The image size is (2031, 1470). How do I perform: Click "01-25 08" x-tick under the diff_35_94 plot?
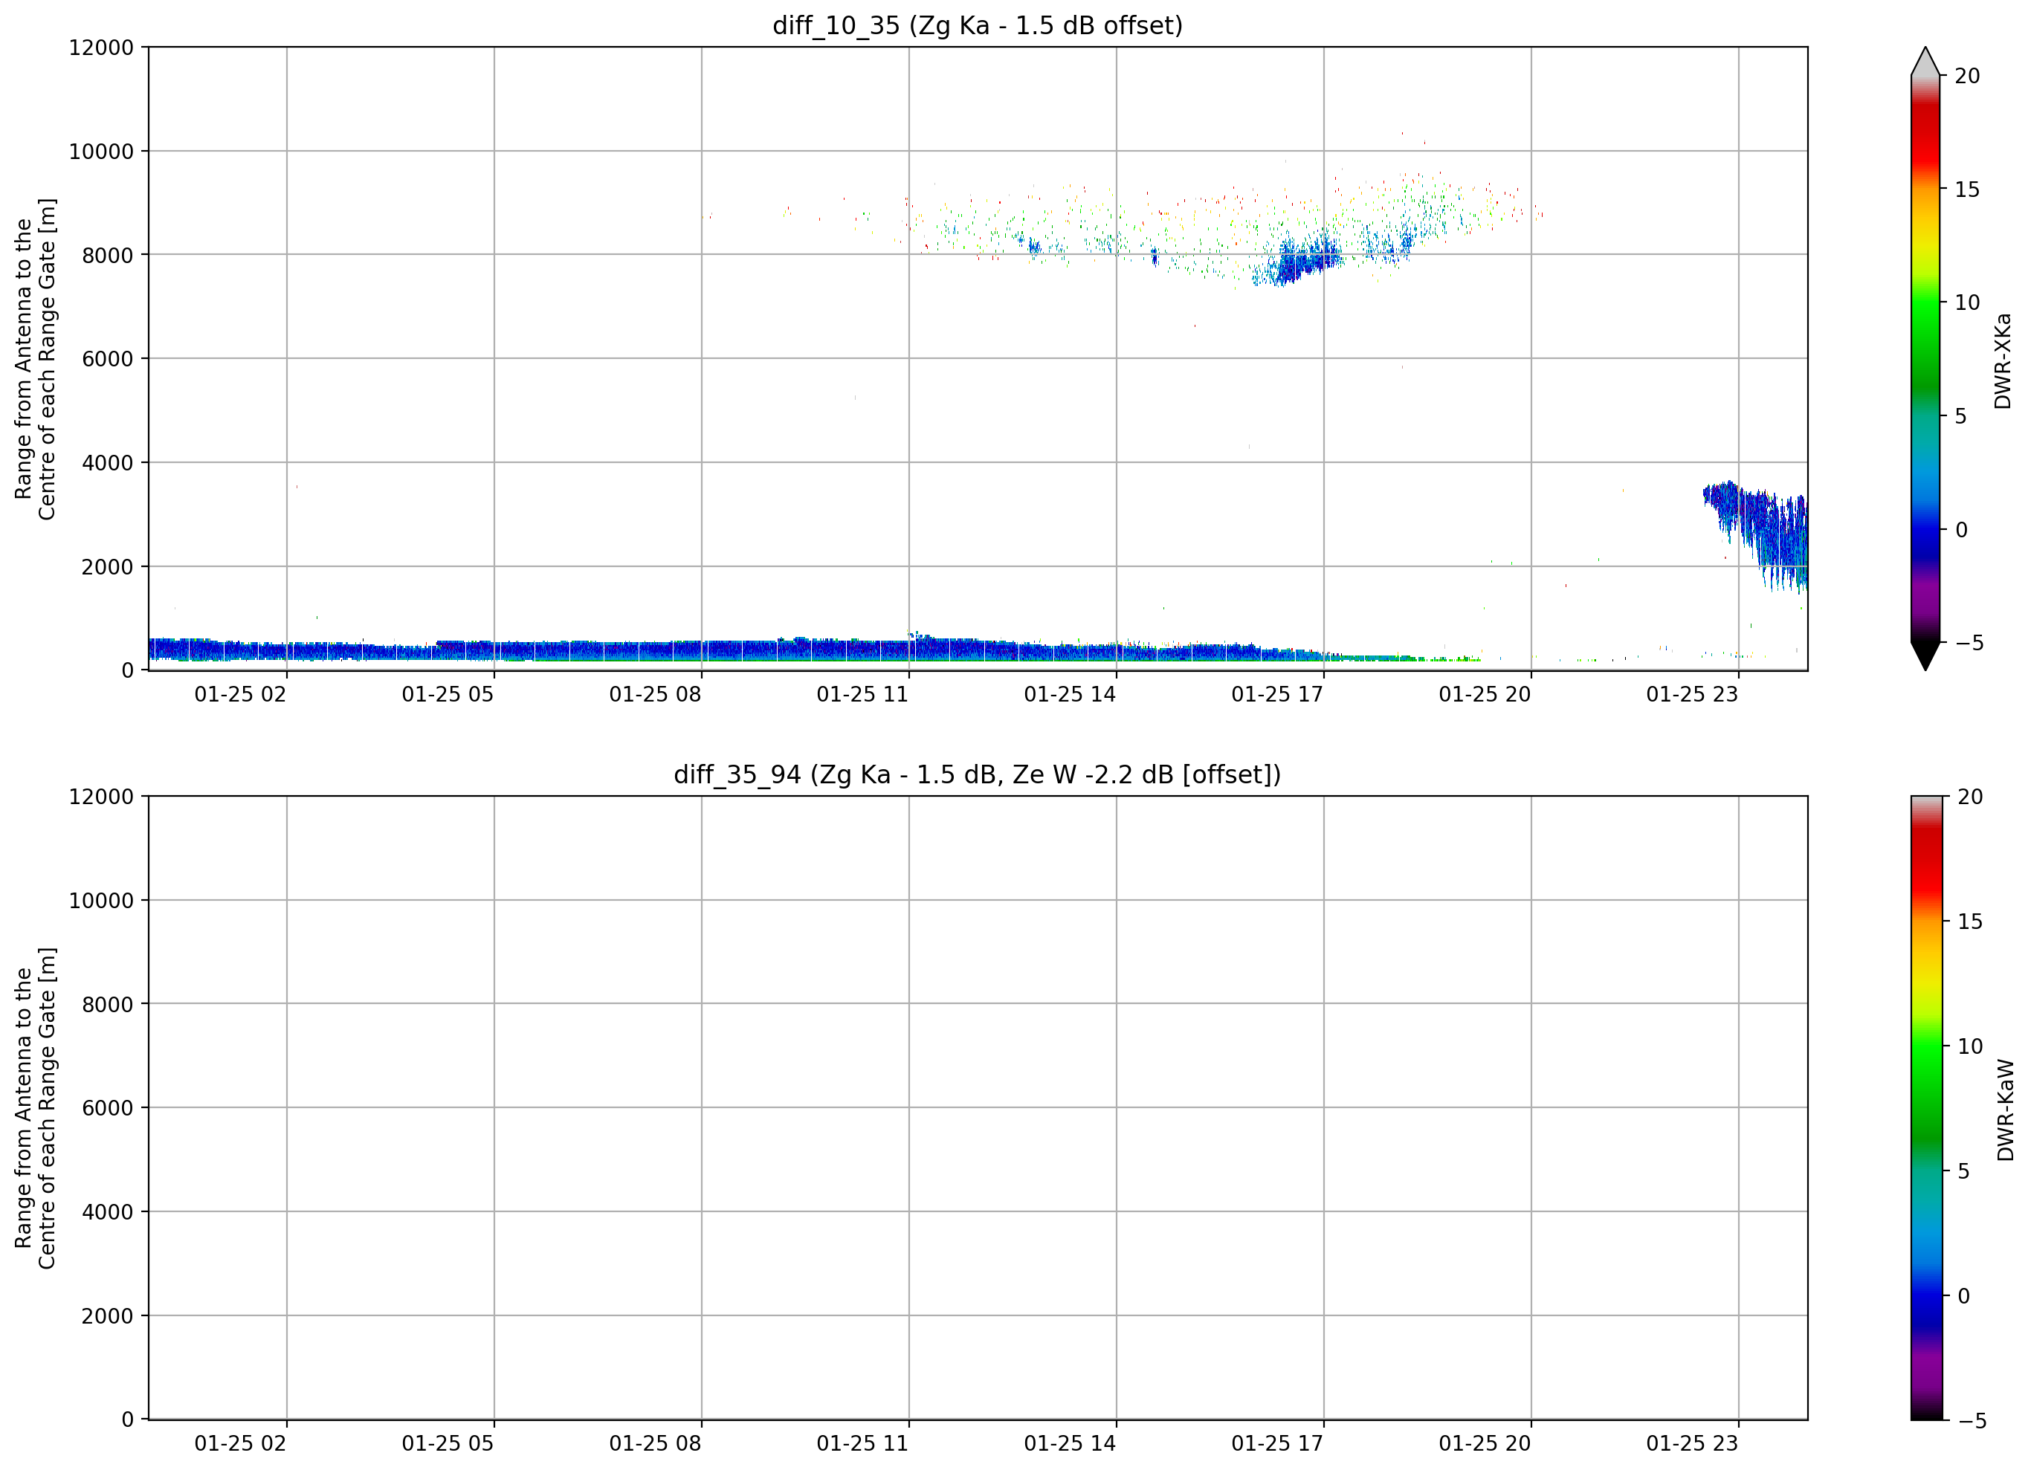656,1444
